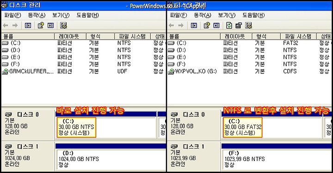Click the back arrow in right window toolbar
Screen dimensions: 333x173
pos(172,26)
